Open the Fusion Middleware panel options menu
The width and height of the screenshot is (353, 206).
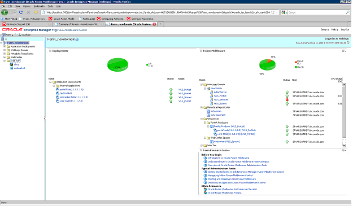tap(344, 51)
